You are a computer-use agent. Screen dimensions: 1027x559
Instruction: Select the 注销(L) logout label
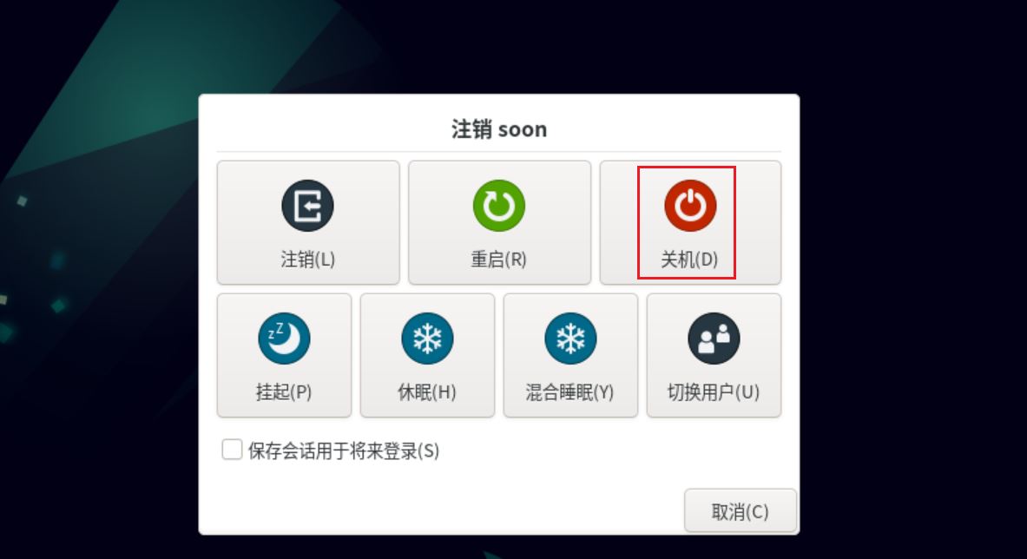[308, 260]
